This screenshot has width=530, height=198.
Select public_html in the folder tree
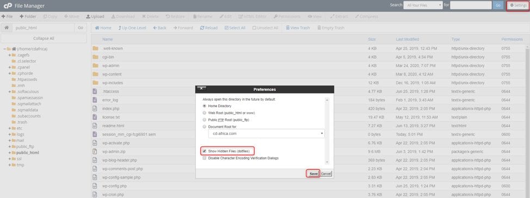click(27, 153)
